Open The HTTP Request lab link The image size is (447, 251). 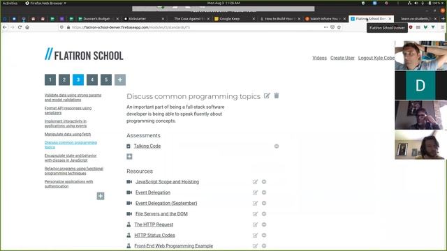[x=154, y=225]
